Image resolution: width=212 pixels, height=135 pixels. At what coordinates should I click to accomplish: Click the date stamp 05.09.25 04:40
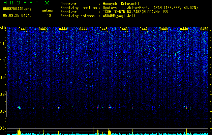(17, 16)
